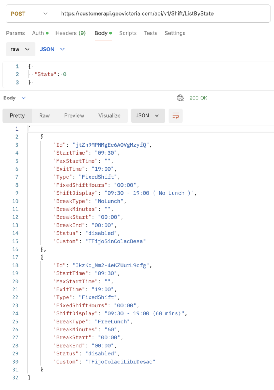Select the Headers (9) tab
The width and height of the screenshot is (274, 390).
click(70, 33)
